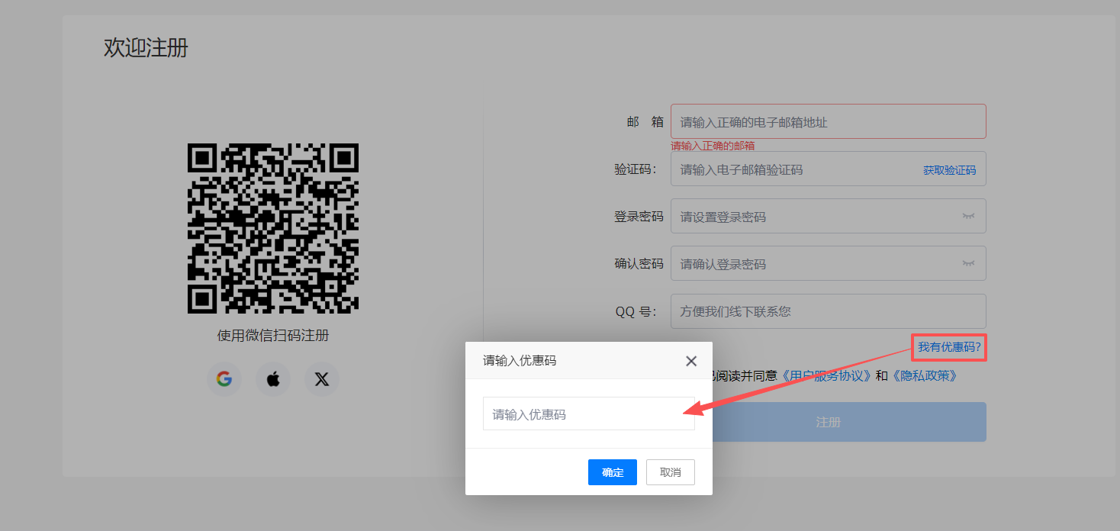Screen dimensions: 1120x531
Task: Sign up with the Google icon
Action: coord(224,379)
